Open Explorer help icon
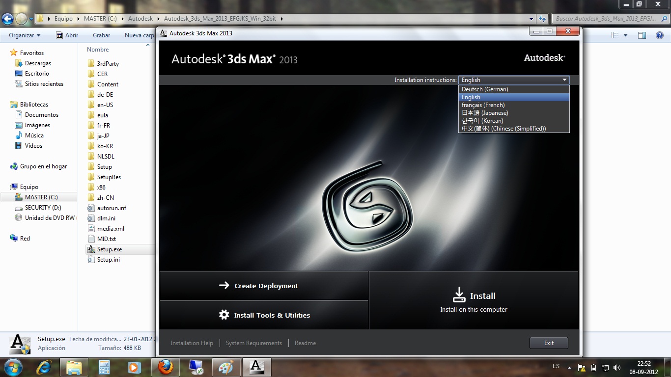Screen dimensions: 671x377 tap(660, 35)
